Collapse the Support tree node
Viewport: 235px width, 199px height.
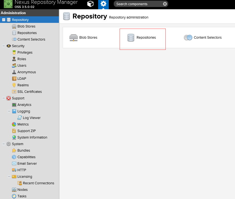coord(4,98)
